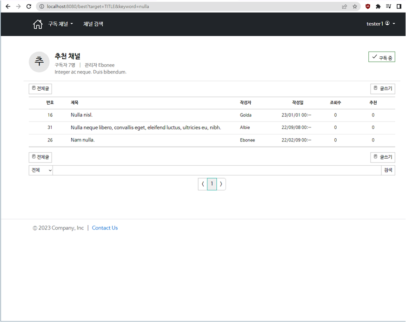This screenshot has height=322, width=406.
Task: Select the 채널 검색 menu item
Action: tap(93, 24)
